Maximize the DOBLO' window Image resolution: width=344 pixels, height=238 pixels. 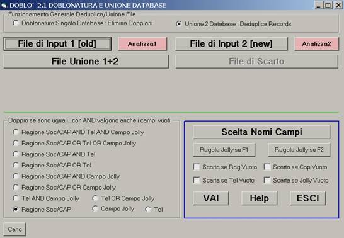pyautogui.click(x=328, y=5)
